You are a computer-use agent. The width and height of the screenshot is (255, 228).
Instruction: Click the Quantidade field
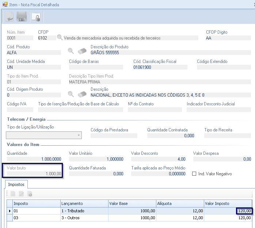point(34,159)
